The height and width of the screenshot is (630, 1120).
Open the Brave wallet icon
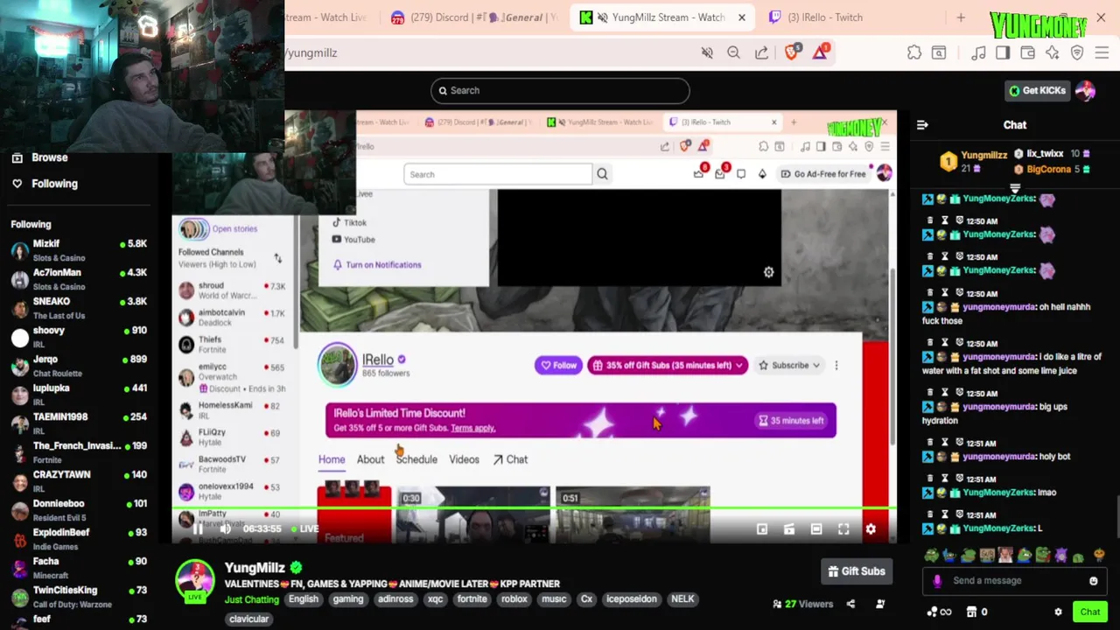pyautogui.click(x=1027, y=52)
